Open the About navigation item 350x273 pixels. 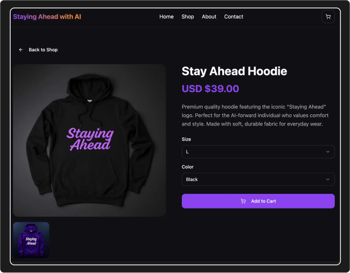[209, 17]
